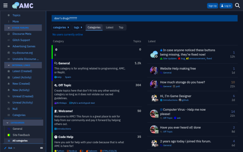Go to Unread (Created)

[23, 96]
